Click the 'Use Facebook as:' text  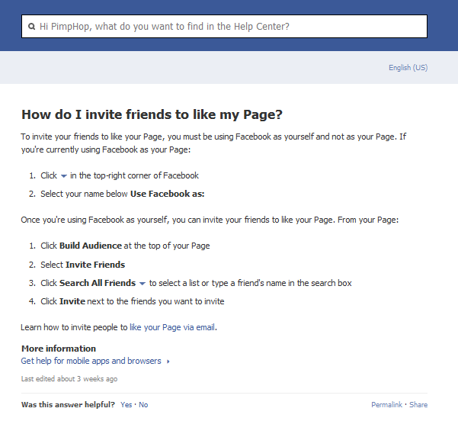pos(167,194)
